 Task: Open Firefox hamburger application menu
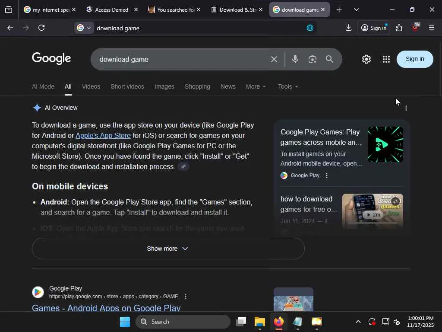(432, 28)
